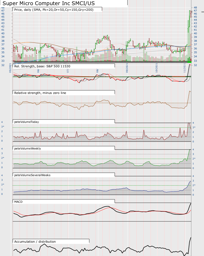Click 33 on the left price axis

pos(3,61)
